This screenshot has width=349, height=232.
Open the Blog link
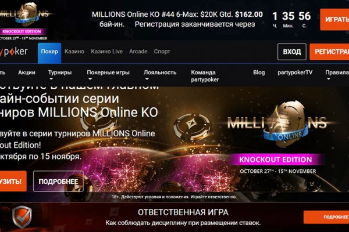[259, 72]
